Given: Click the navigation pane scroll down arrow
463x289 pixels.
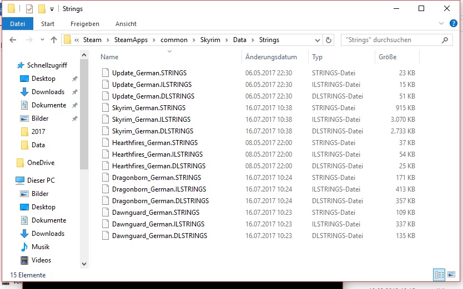Looking at the screenshot, I should tap(84, 264).
